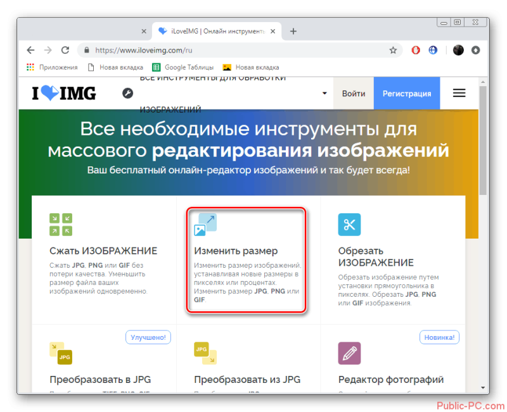Click the wrench tools icon
The image size is (507, 412).
tap(128, 93)
